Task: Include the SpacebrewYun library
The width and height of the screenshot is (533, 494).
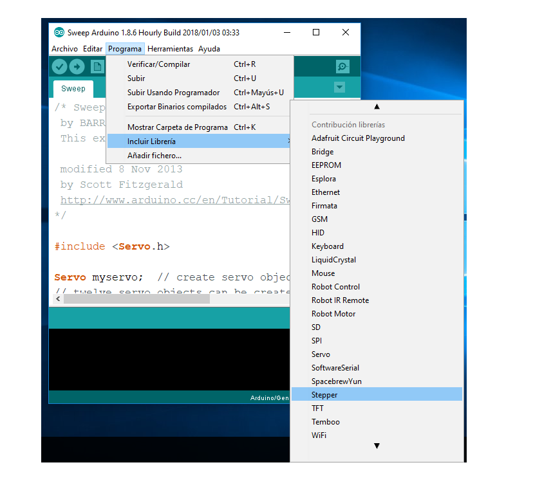Action: 377,381
